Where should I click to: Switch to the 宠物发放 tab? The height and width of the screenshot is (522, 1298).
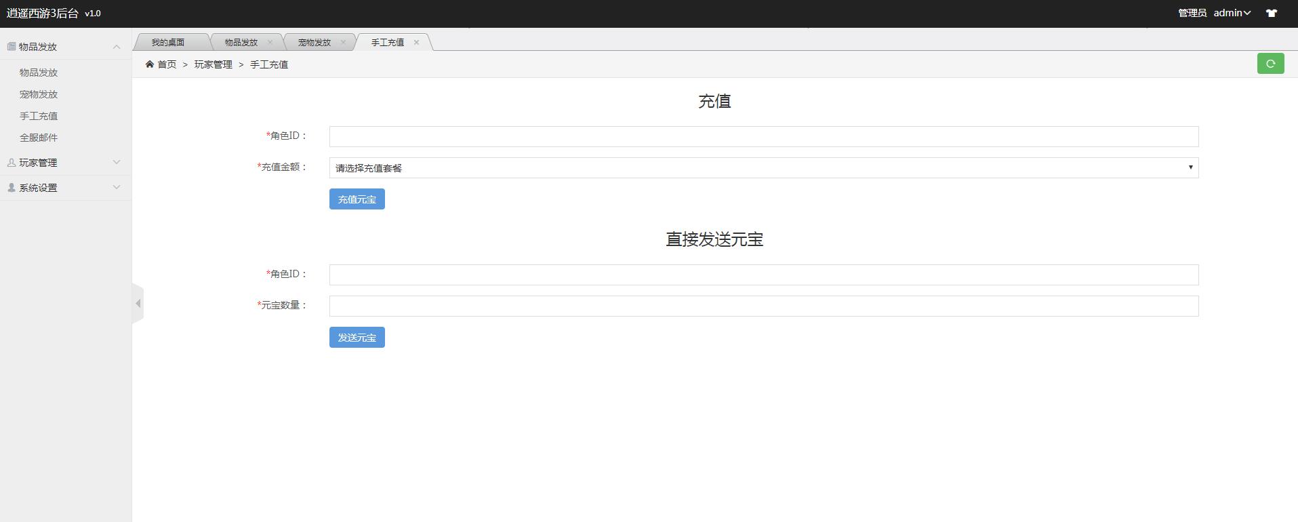coord(314,42)
